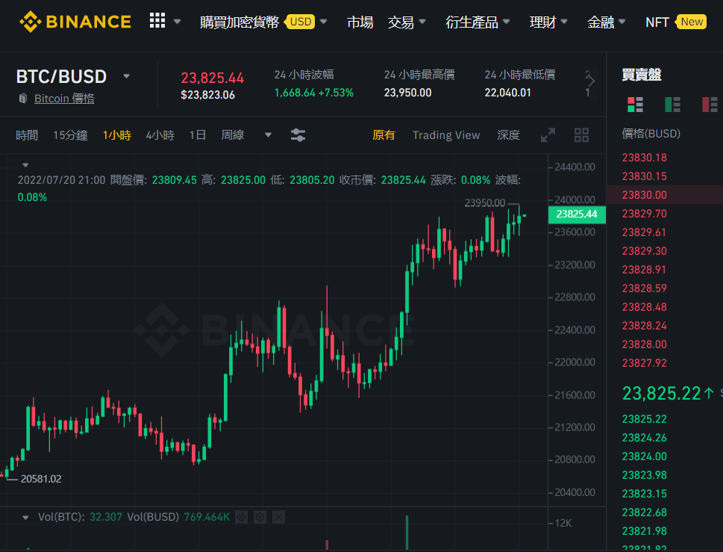Open the apps grid menu icon
723x552 pixels.
coord(157,20)
